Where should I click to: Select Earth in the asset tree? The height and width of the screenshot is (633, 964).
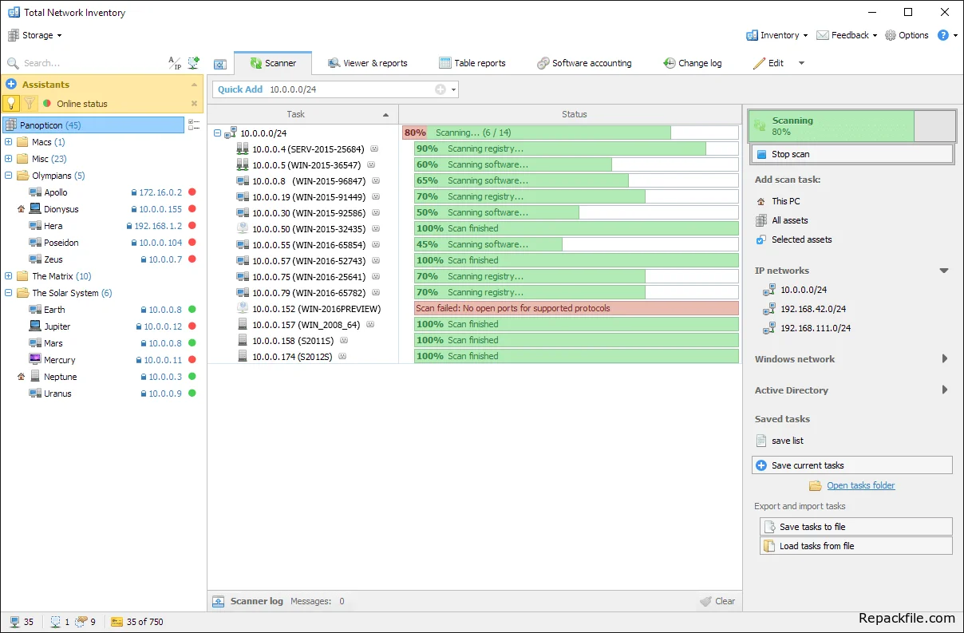(55, 310)
